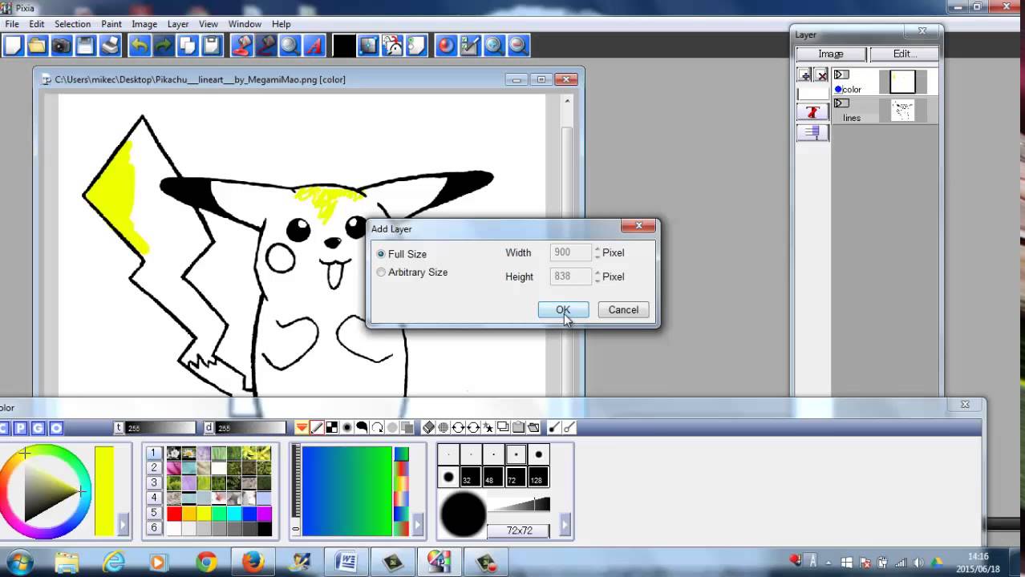This screenshot has width=1025, height=577.
Task: Click the add layer plus icon
Action: [804, 75]
